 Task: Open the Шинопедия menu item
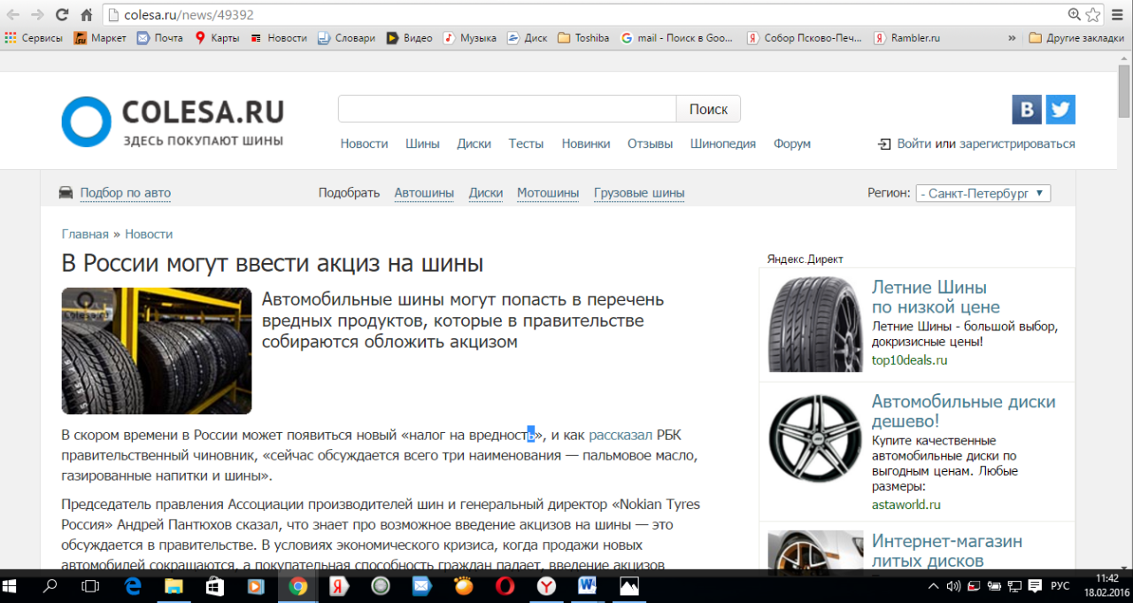coord(723,143)
